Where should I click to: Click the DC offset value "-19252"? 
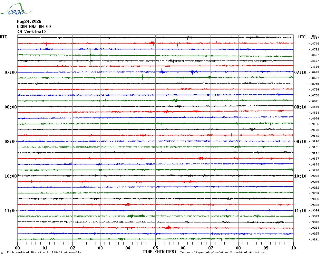314,188
